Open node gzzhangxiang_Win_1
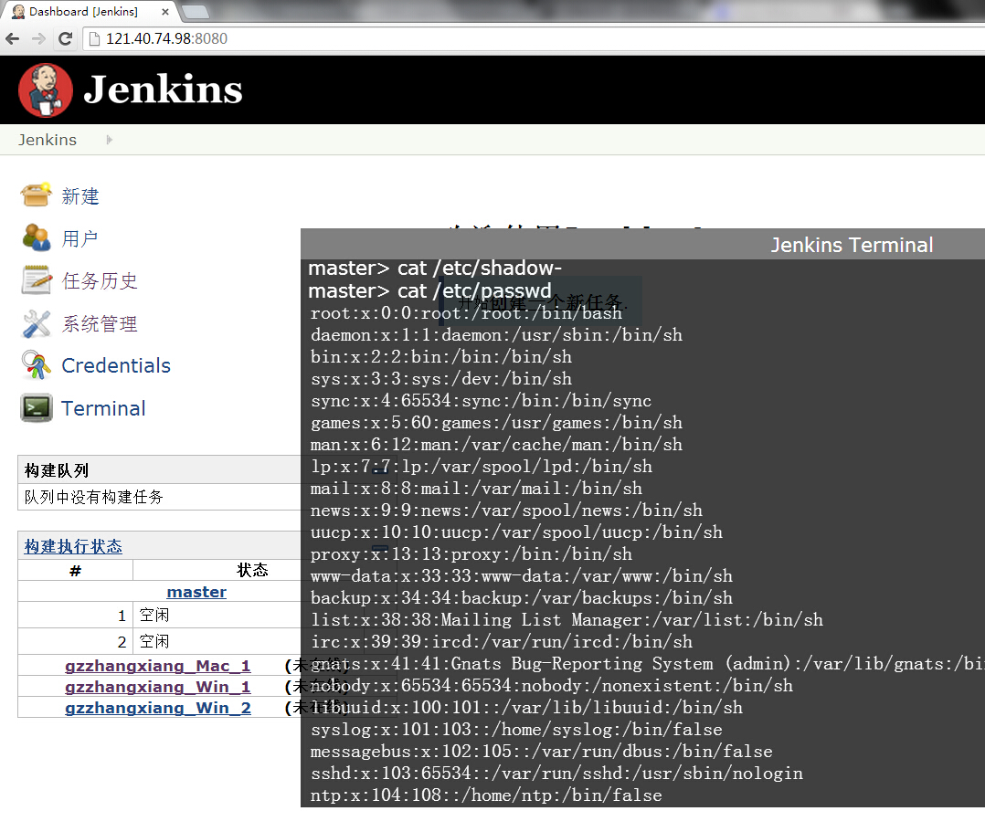Viewport: 985px width, 832px height. pos(158,687)
